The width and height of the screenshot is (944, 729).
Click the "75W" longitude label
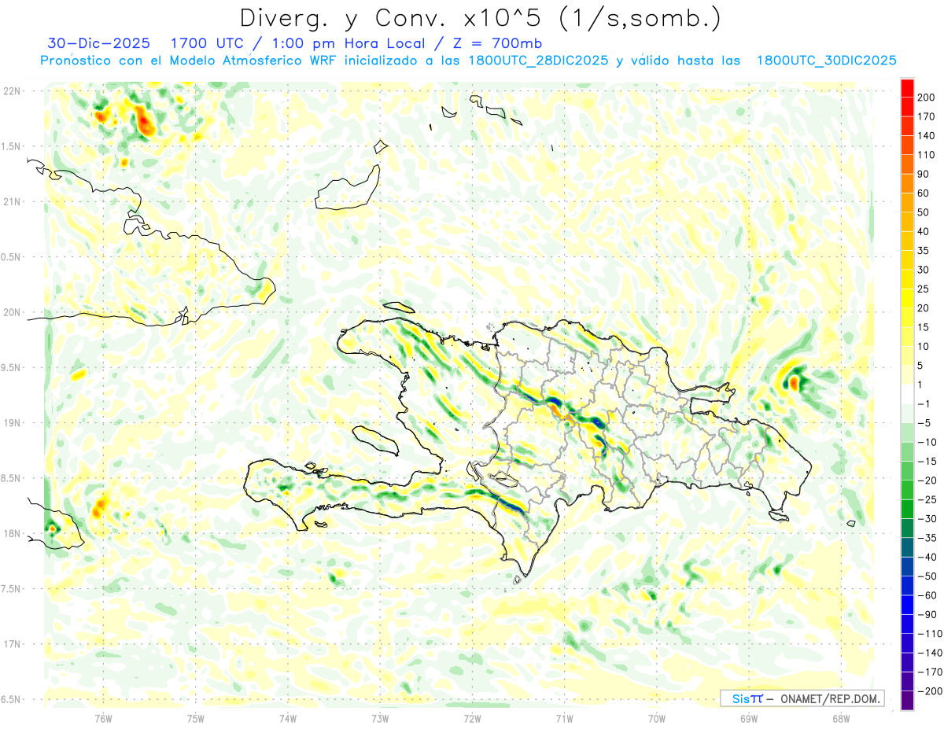tap(196, 718)
